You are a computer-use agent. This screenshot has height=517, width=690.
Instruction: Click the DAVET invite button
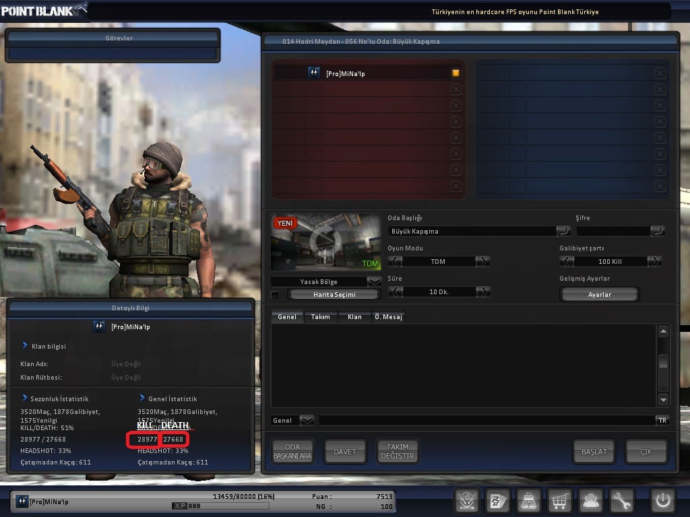coord(345,452)
